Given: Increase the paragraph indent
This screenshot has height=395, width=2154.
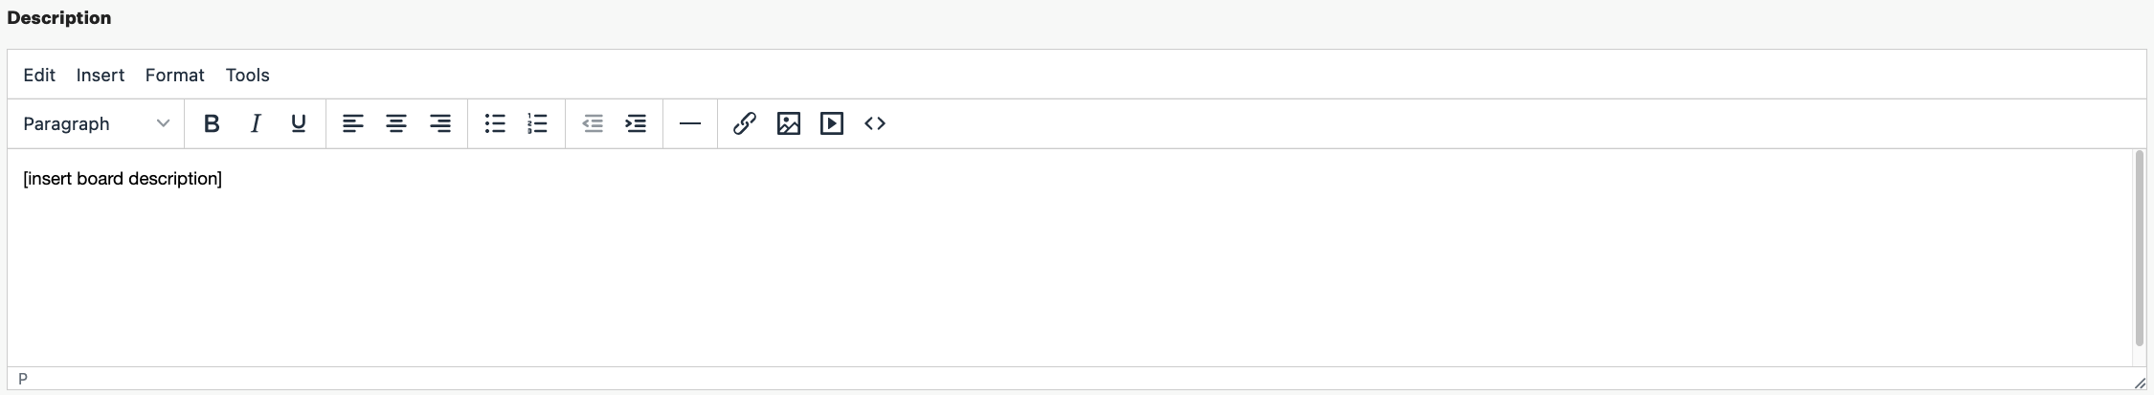Looking at the screenshot, I should pos(636,123).
